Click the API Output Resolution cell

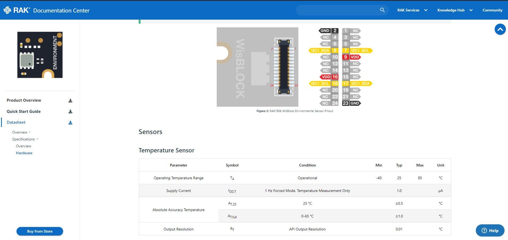307,229
